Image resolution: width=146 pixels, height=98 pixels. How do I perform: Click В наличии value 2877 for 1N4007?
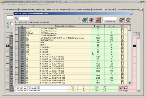pyautogui.click(x=98, y=43)
